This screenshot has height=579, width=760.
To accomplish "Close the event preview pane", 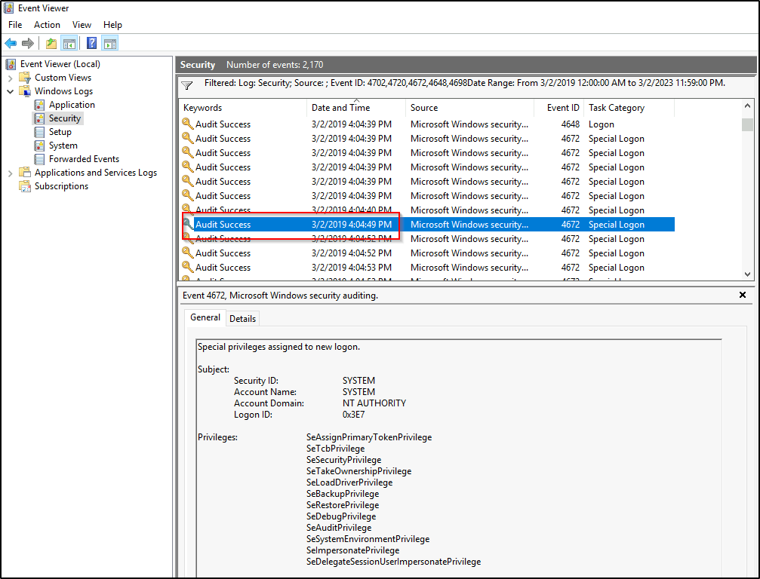I will click(x=743, y=295).
